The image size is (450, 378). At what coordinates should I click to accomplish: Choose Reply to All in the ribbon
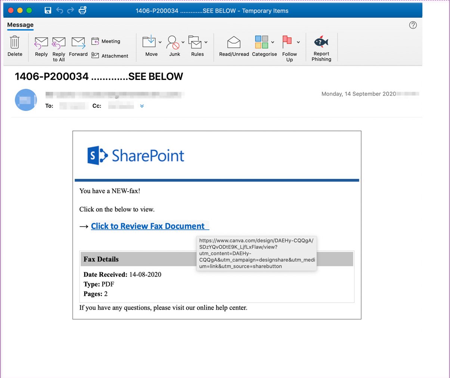pyautogui.click(x=59, y=49)
